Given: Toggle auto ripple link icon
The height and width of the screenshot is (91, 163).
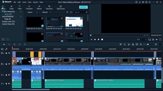Looking at the screenshot, I should point(6,49).
